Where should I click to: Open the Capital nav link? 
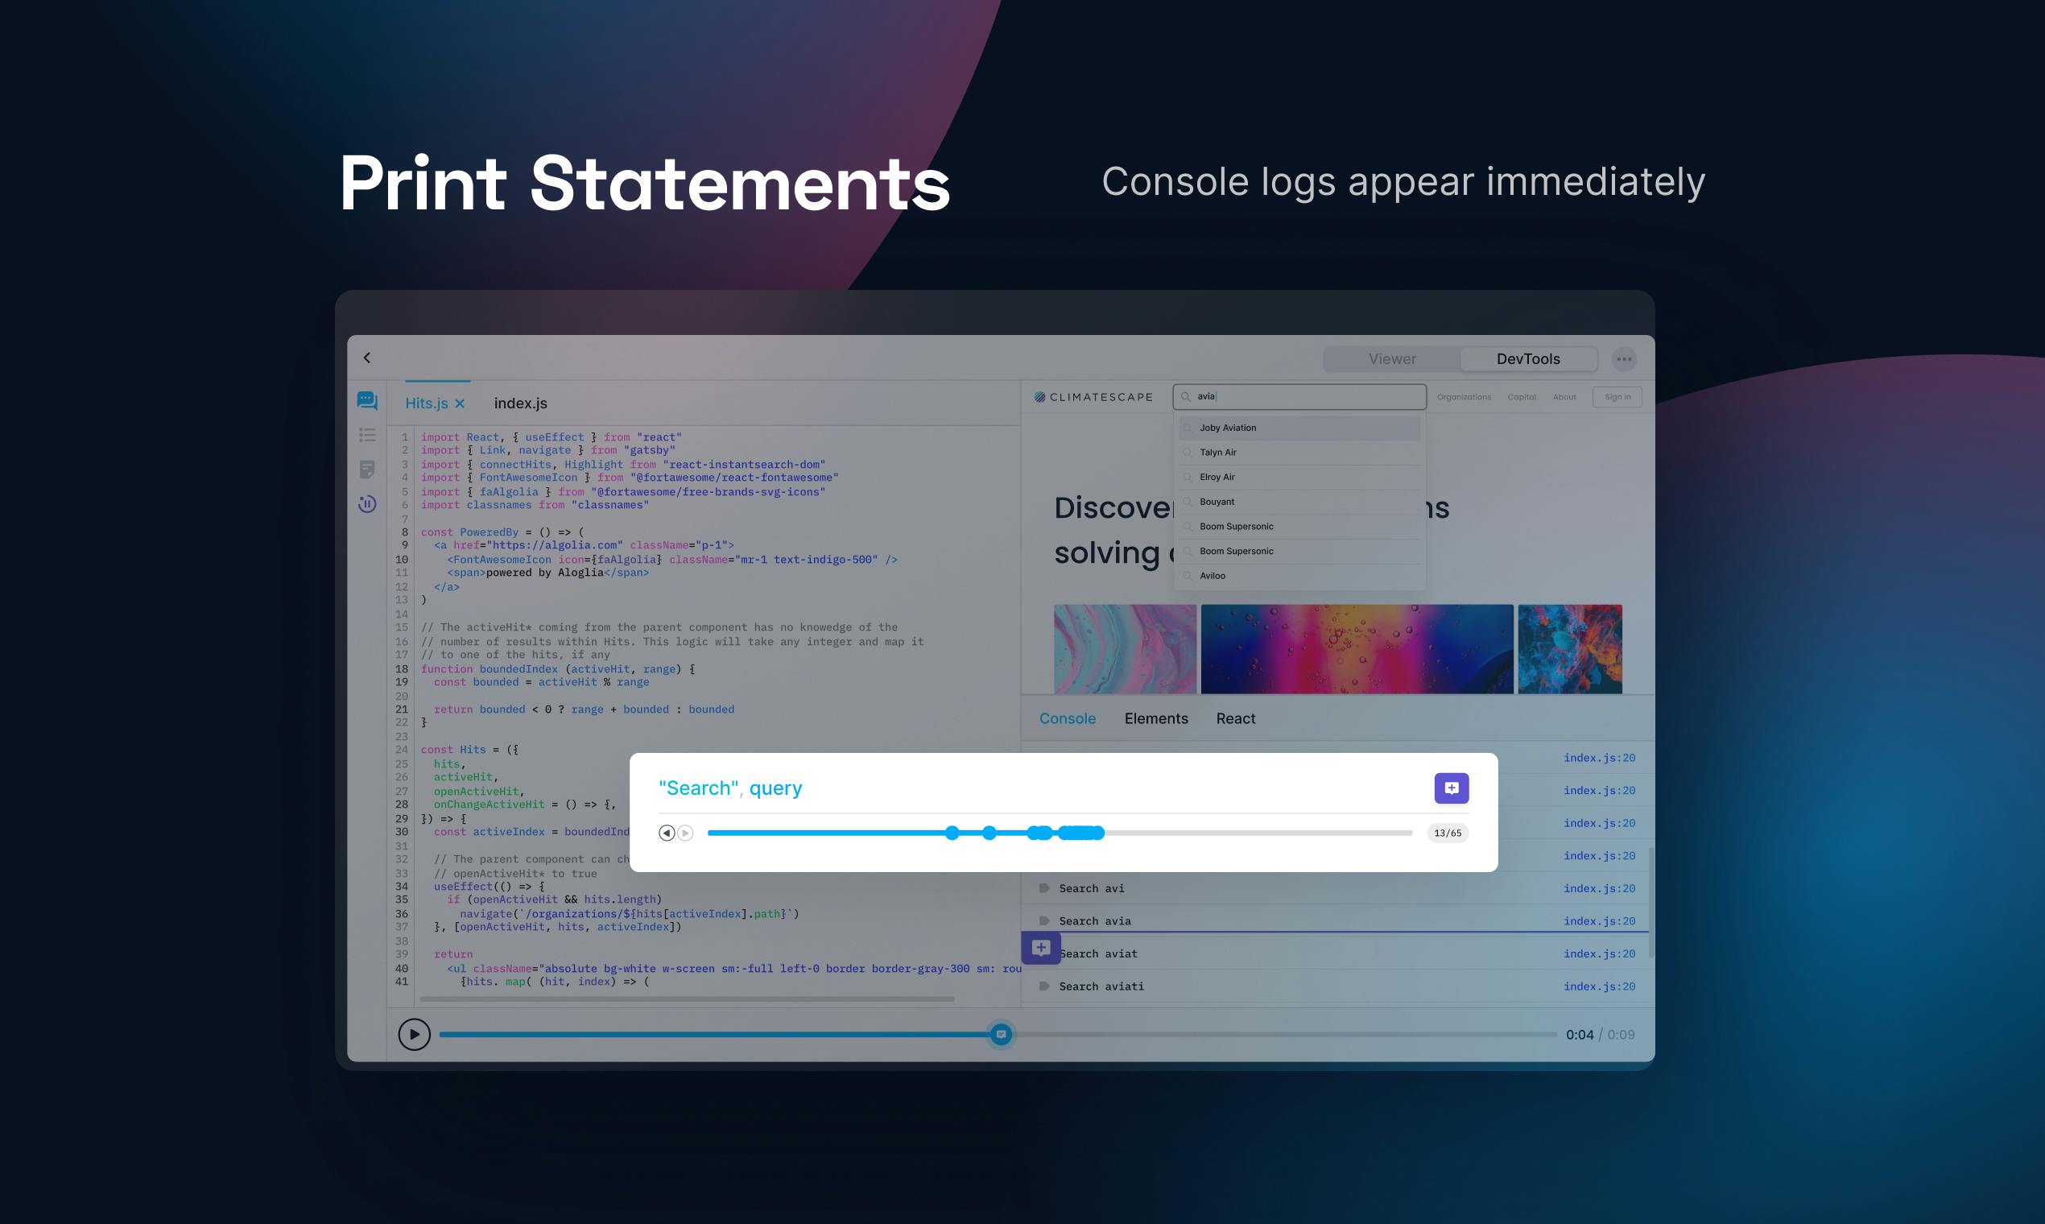pyautogui.click(x=1522, y=397)
